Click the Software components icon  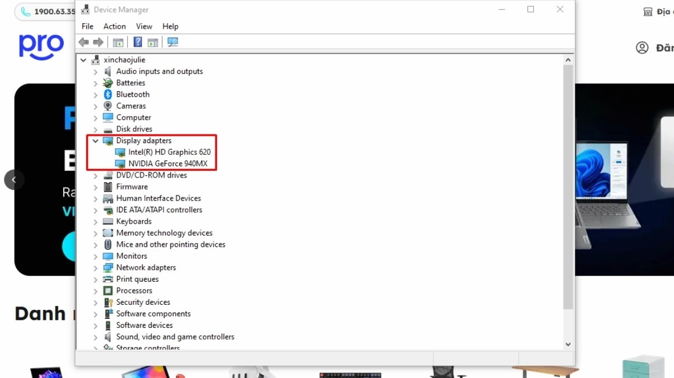[108, 314]
